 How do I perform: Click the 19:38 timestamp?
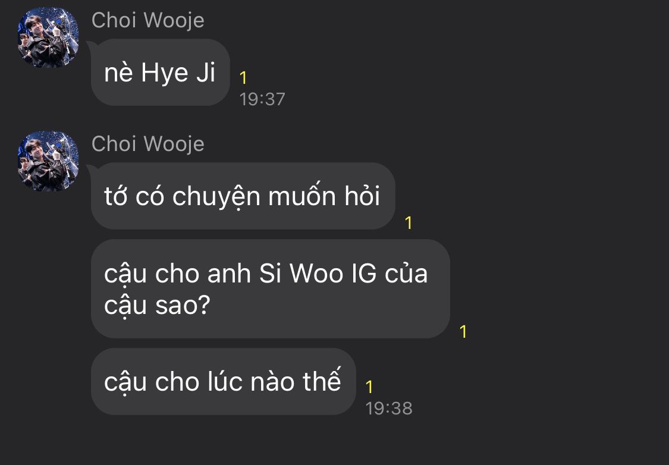[x=389, y=409]
